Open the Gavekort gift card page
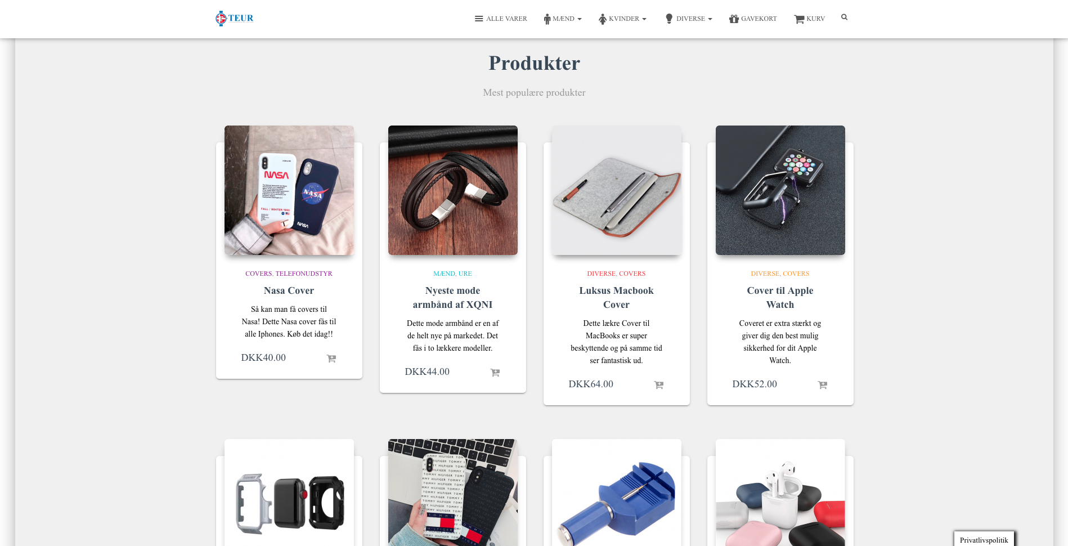The image size is (1068, 546). tap(753, 19)
